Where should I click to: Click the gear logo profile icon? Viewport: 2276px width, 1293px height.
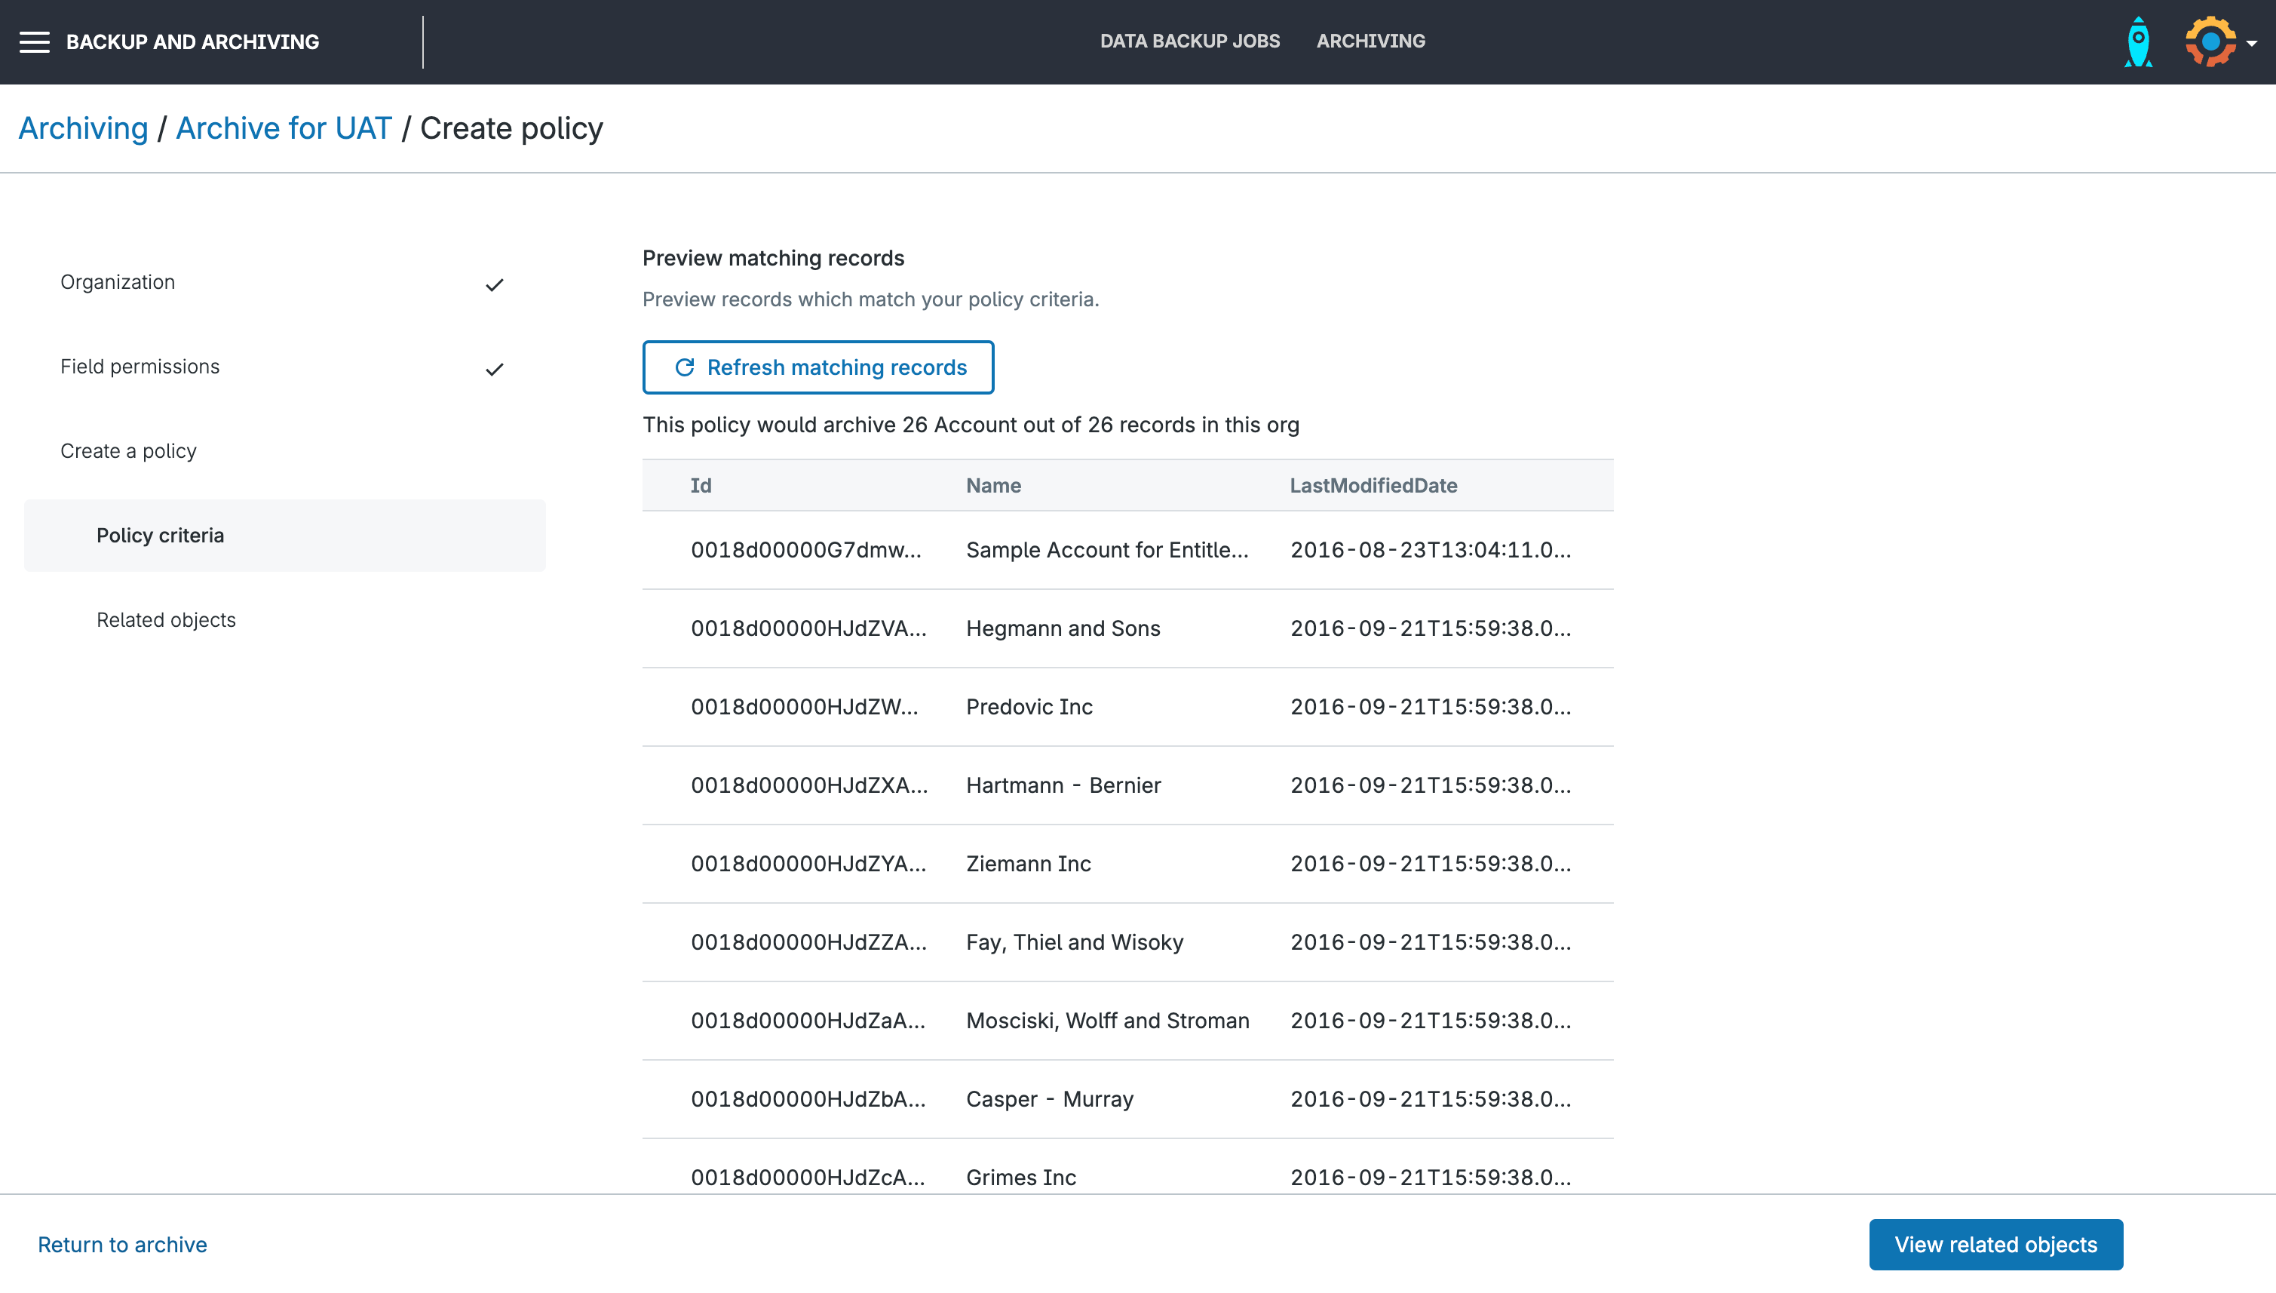tap(2210, 41)
